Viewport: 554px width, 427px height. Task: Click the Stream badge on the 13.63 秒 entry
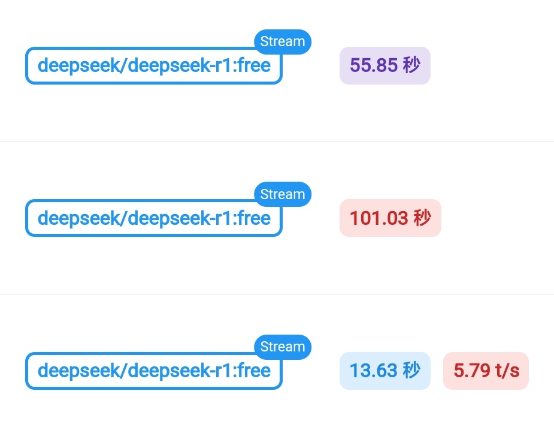282,347
